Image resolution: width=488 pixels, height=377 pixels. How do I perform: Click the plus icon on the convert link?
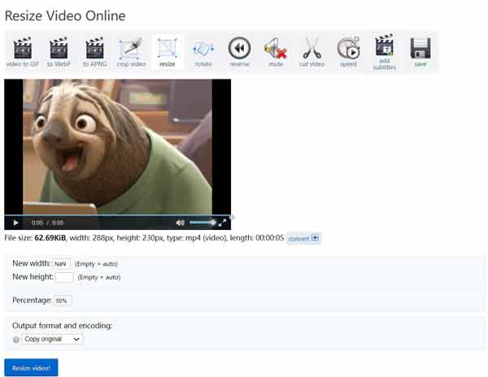(x=315, y=238)
